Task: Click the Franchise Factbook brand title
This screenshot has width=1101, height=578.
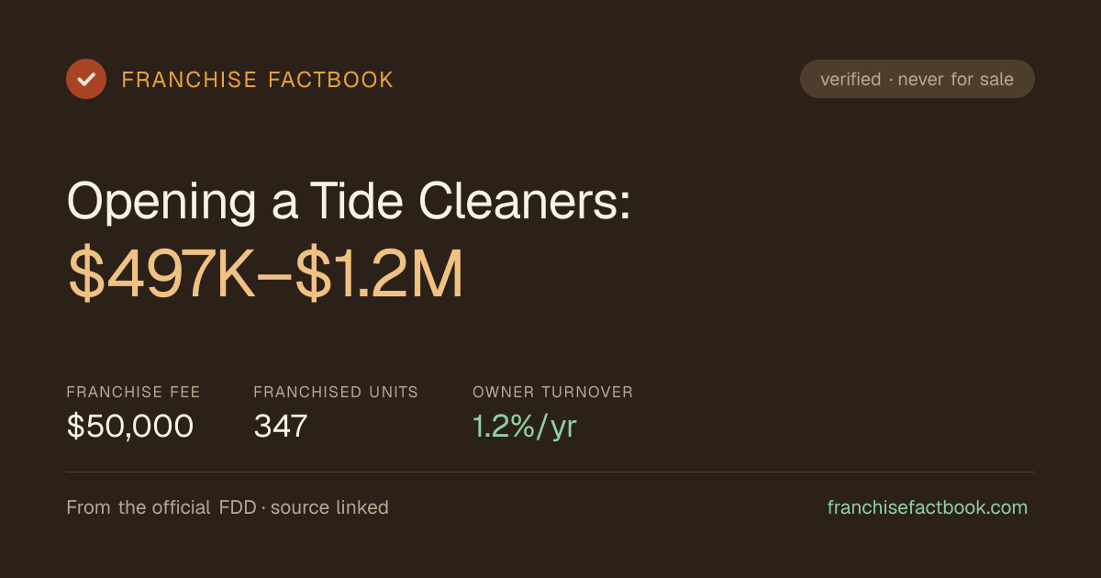Action: point(258,80)
